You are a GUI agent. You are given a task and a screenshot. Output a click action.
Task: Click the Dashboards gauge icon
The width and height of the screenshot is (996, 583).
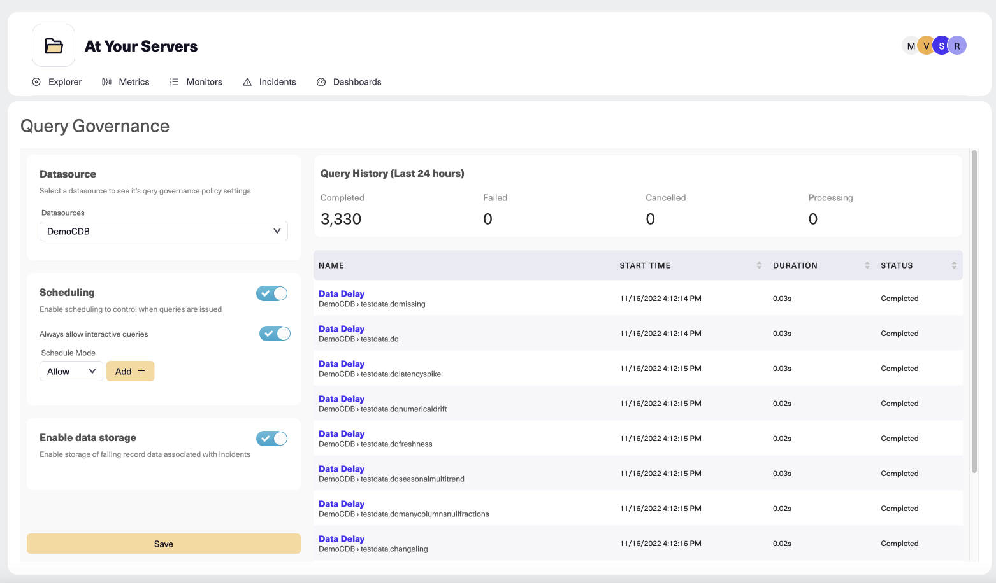click(x=321, y=82)
